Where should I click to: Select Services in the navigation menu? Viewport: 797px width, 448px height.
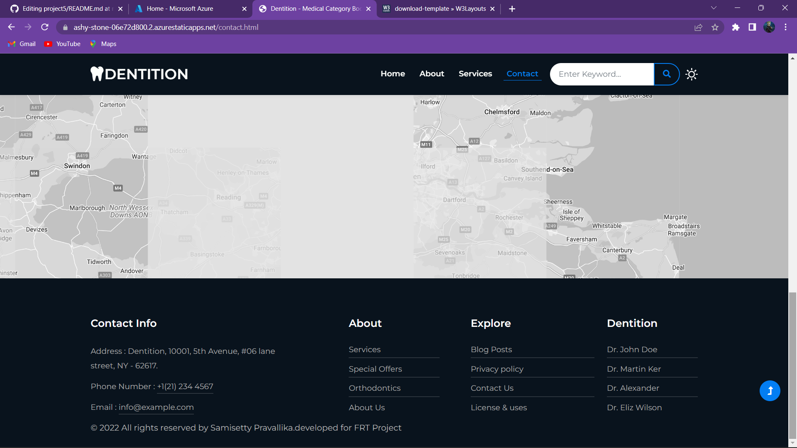475,74
